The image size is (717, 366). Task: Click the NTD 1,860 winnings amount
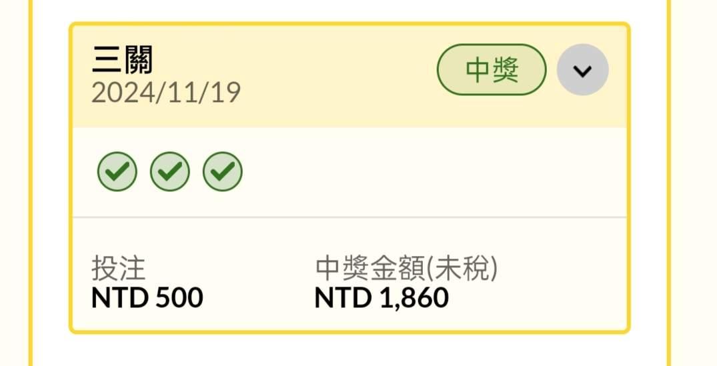tap(382, 297)
